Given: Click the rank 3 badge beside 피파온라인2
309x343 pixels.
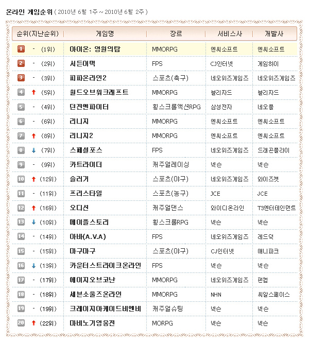Looking at the screenshot, I should click(x=21, y=78).
